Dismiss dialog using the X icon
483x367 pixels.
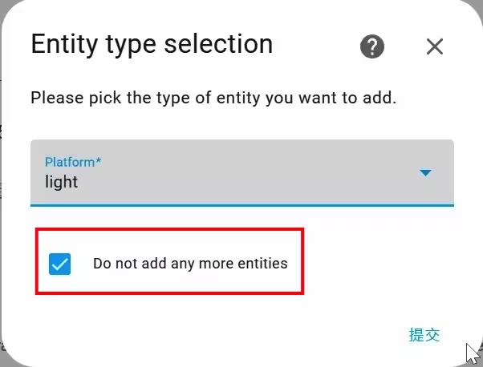pos(435,46)
